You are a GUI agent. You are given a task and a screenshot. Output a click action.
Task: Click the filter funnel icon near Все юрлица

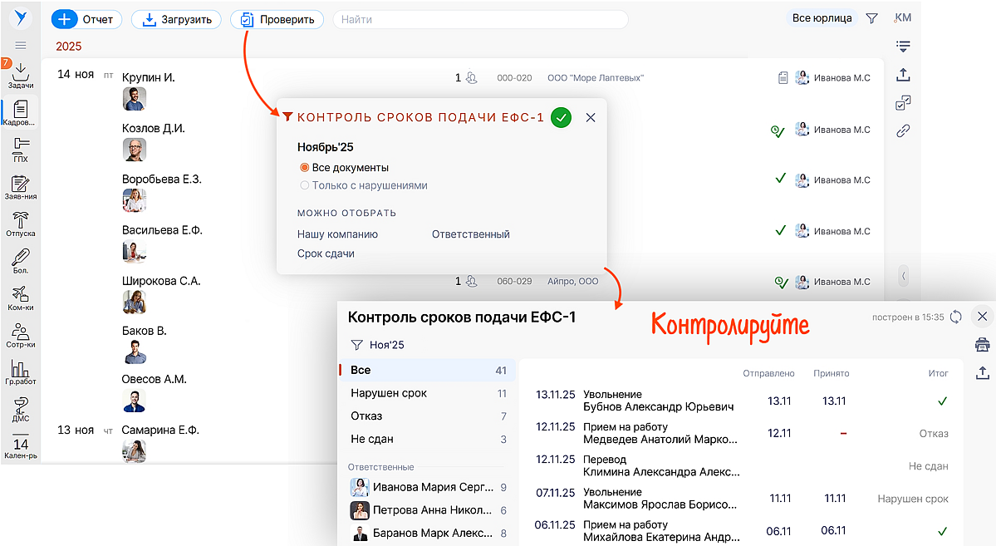(871, 18)
